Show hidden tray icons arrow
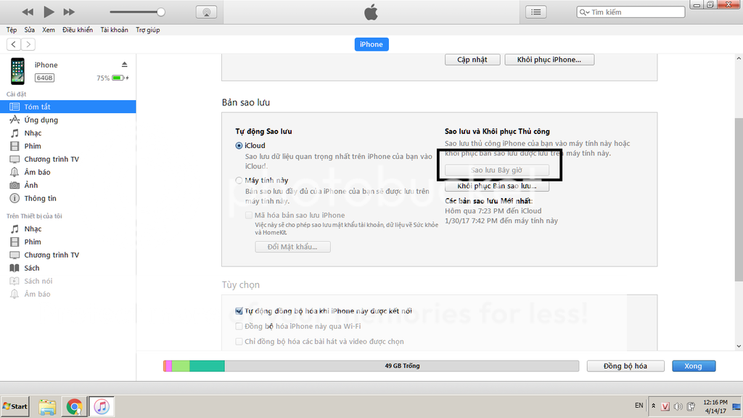 click(654, 406)
